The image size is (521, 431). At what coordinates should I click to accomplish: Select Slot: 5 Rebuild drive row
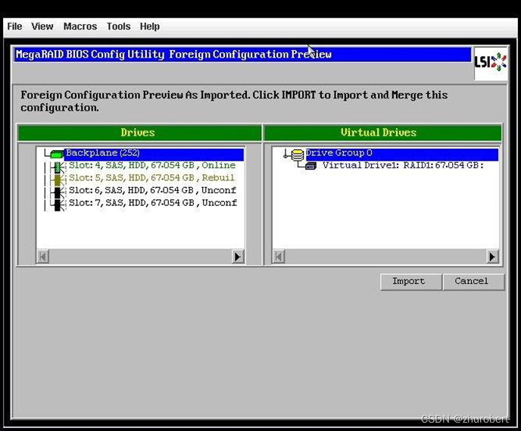point(152,178)
